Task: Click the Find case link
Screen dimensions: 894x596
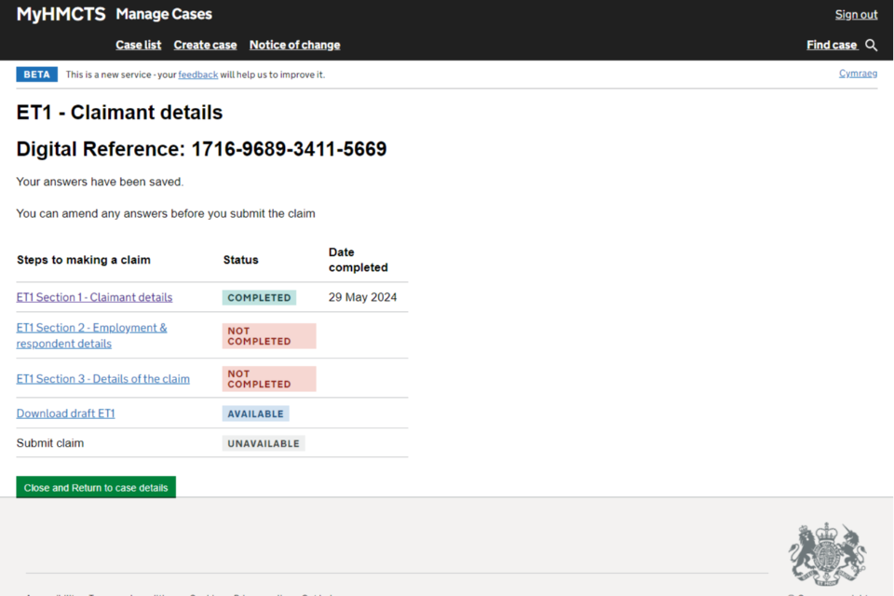Action: coord(832,45)
